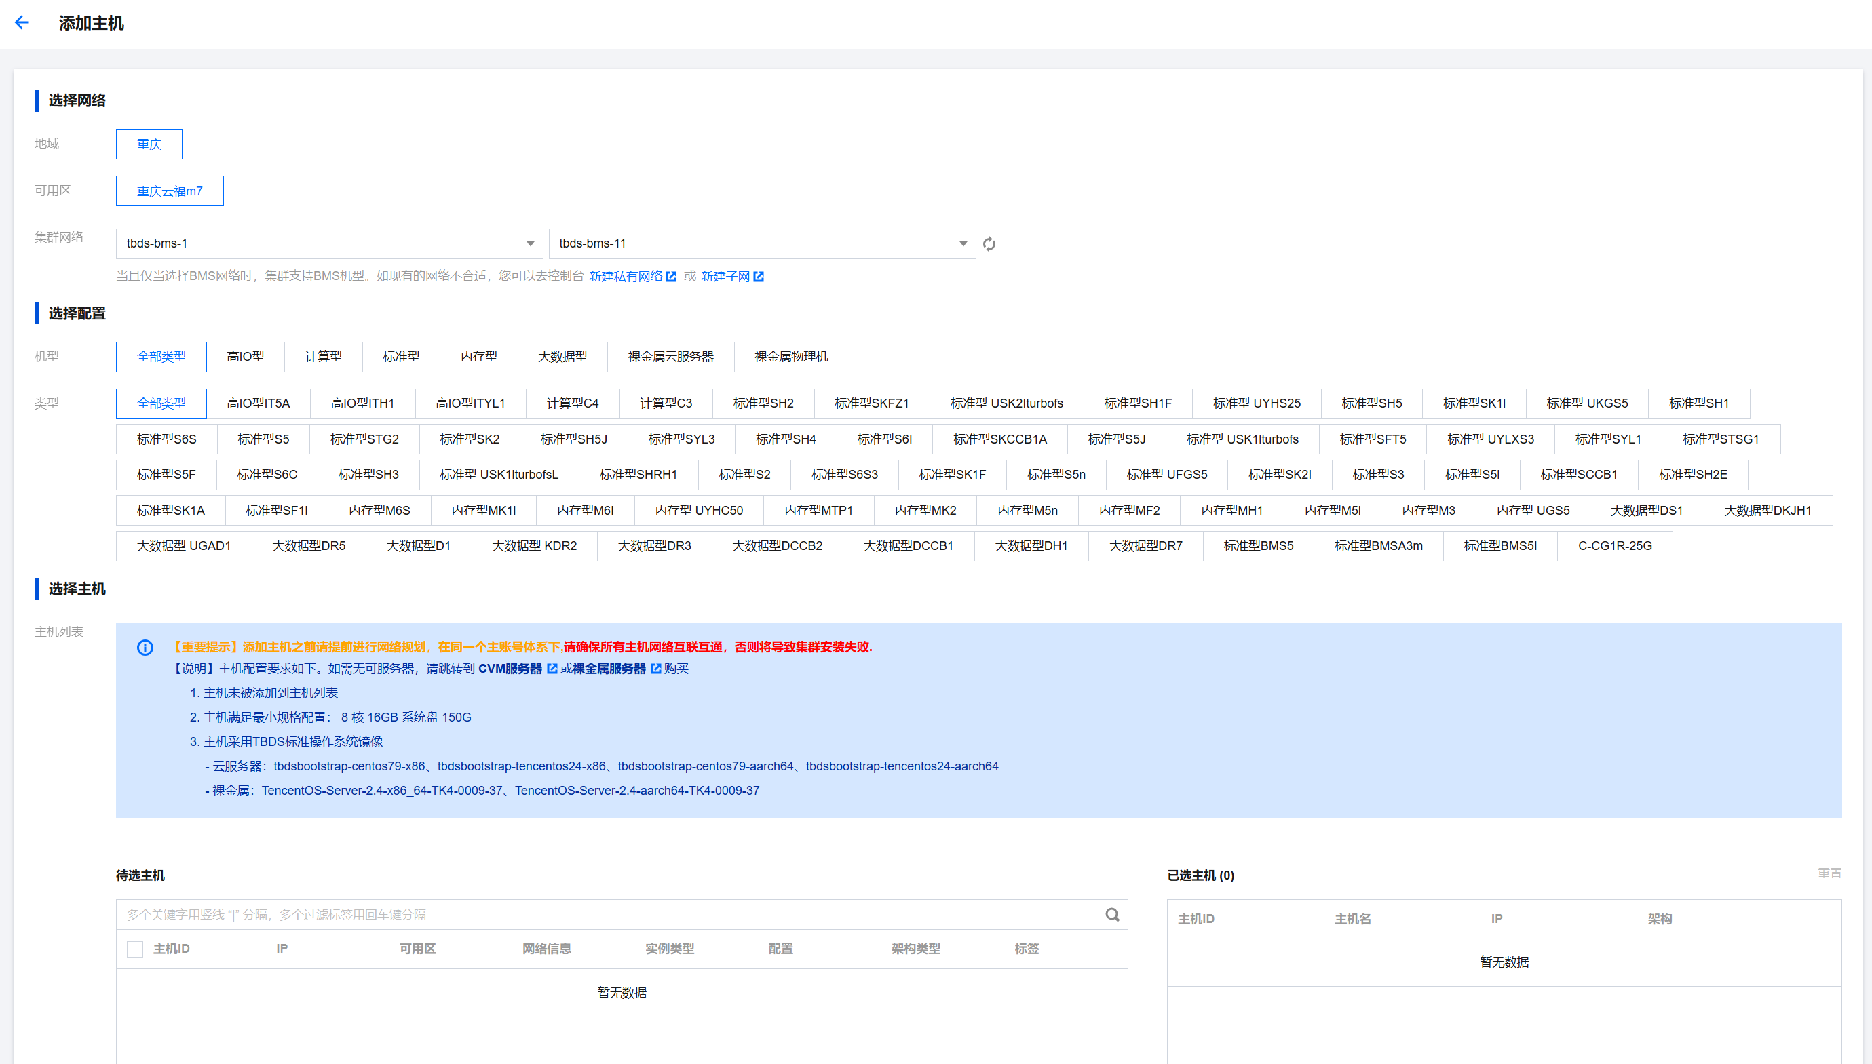The height and width of the screenshot is (1064, 1872).
Task: Expand dropdown arrow of tbds-bms-11
Action: (963, 243)
